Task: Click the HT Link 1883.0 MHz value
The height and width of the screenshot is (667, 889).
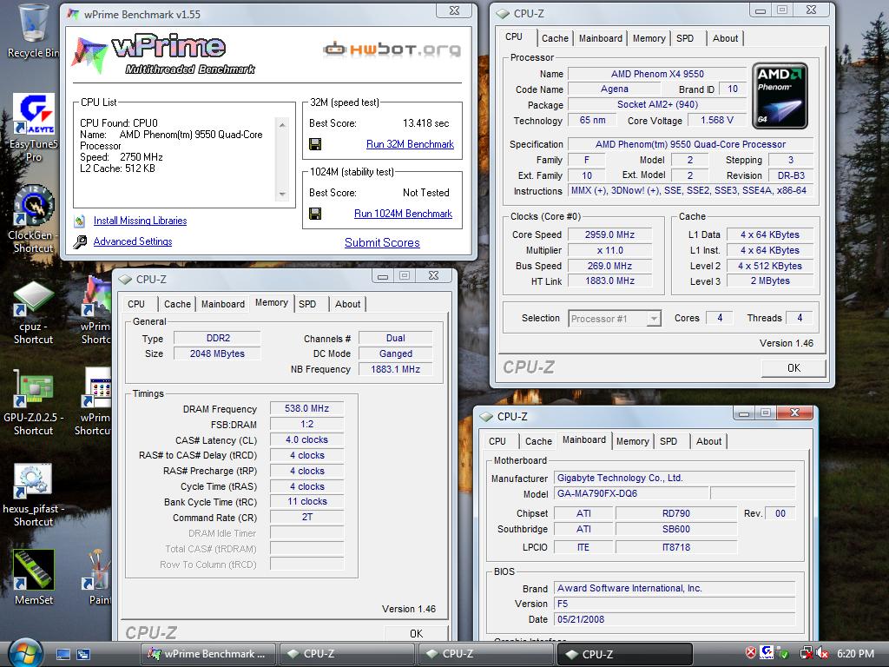Action: tap(610, 281)
